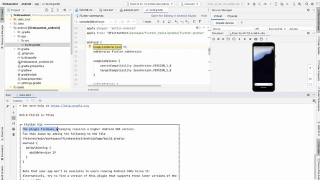This screenshot has width=320, height=180.
Task: Switch to README.md editor tab
Action: 85,10
